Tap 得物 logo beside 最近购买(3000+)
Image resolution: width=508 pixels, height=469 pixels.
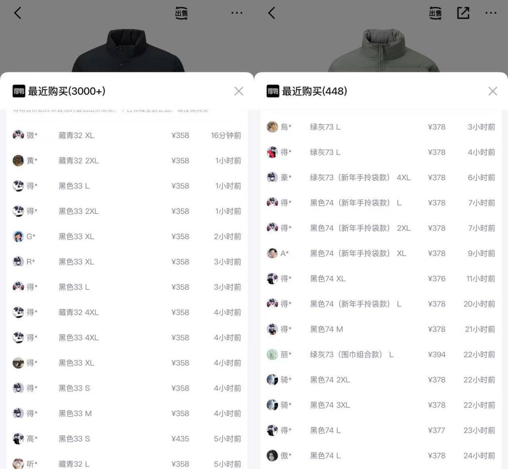coord(19,91)
